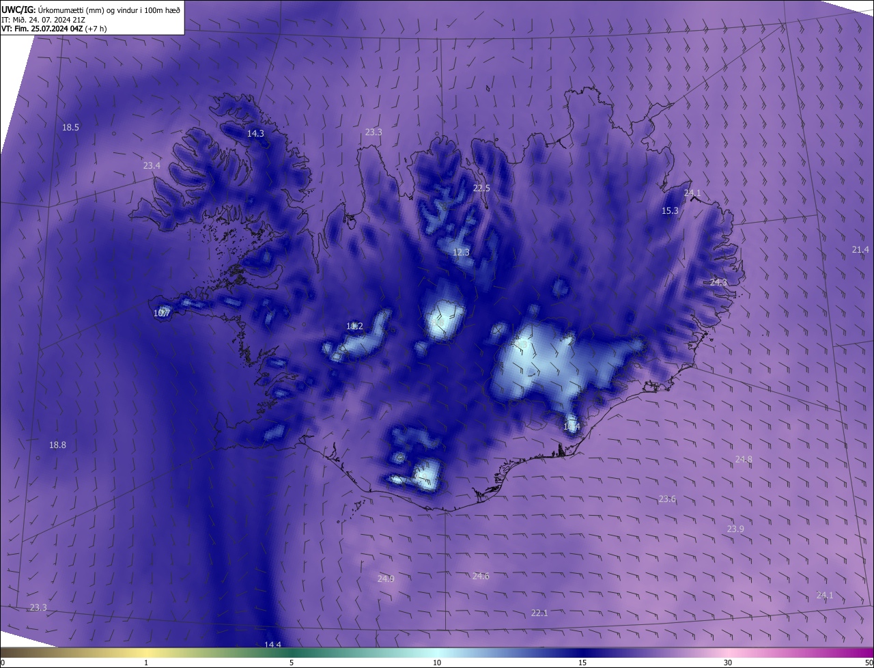Click the 24.3 value label
The height and width of the screenshot is (668, 874).
718,283
